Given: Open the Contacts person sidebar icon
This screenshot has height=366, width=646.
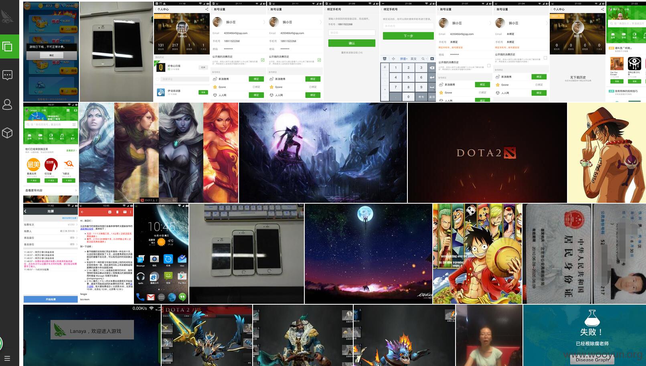Looking at the screenshot, I should pos(7,104).
